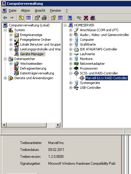Click the Print toolbar icon

click(x=44, y=18)
